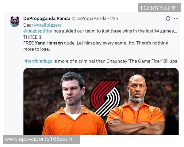Screen dimensions: 184x147
Task: Click the www.app-sports168.com watermark banner
Action: coord(42,139)
